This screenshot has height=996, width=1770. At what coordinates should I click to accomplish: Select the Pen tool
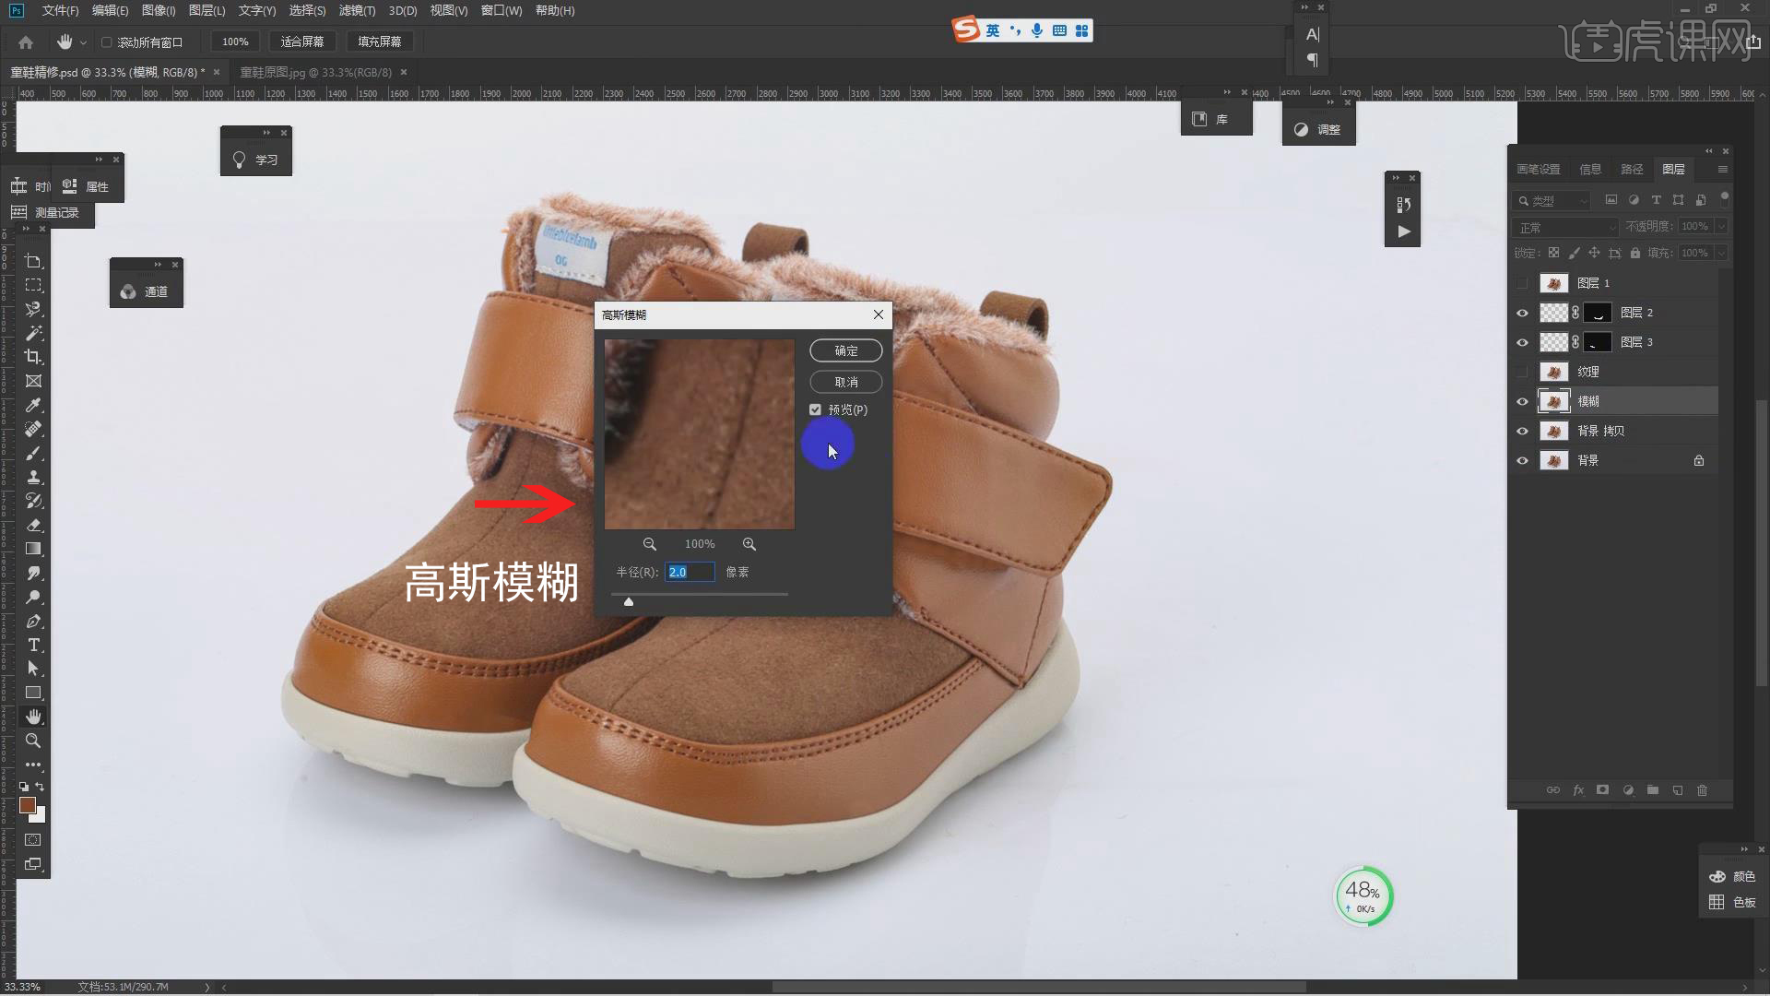click(33, 621)
